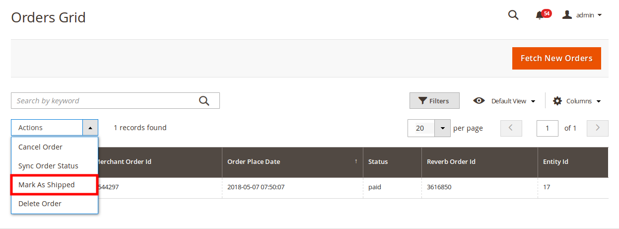Viewport: 619px width, 229px height.
Task: Open the Default View dropdown
Action: point(513,101)
